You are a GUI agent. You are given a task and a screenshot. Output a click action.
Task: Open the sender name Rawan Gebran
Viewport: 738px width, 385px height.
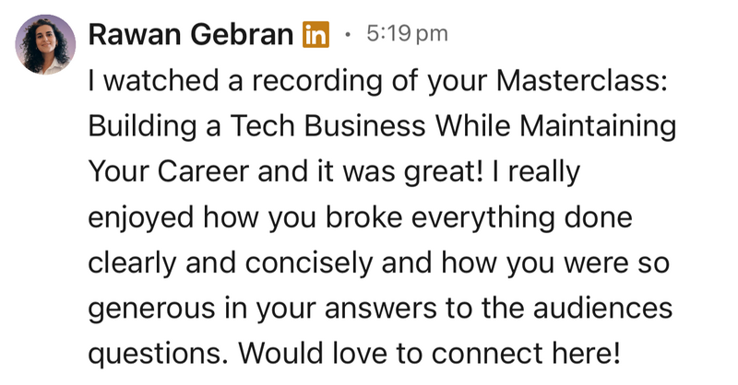[191, 34]
